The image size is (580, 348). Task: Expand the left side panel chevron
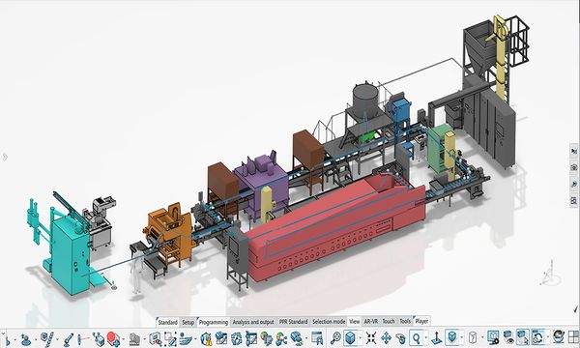click(5, 158)
